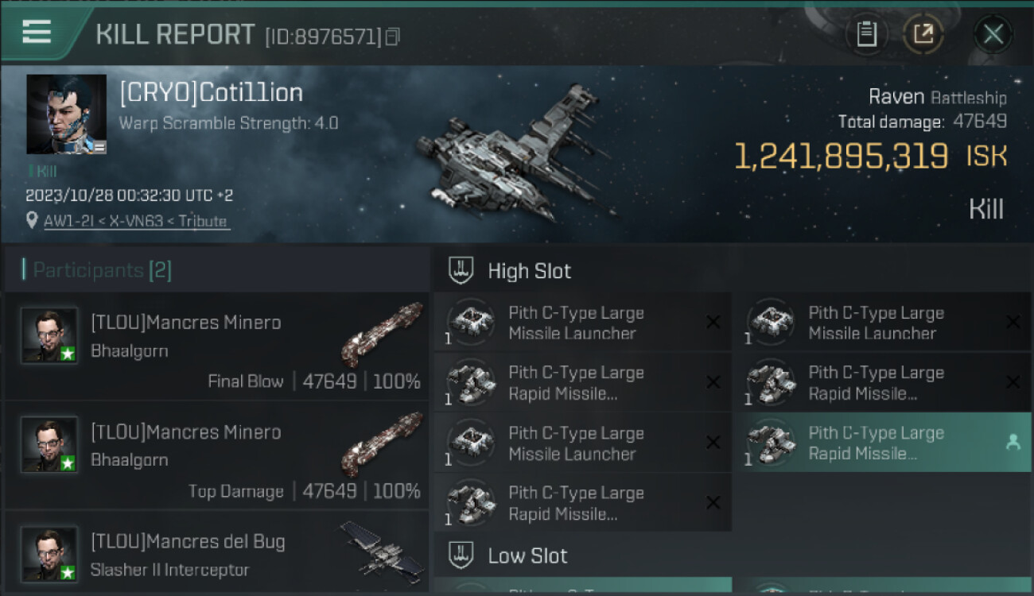Open the AW1-2I location link
Image resolution: width=1034 pixels, height=596 pixels.
[x=136, y=222]
